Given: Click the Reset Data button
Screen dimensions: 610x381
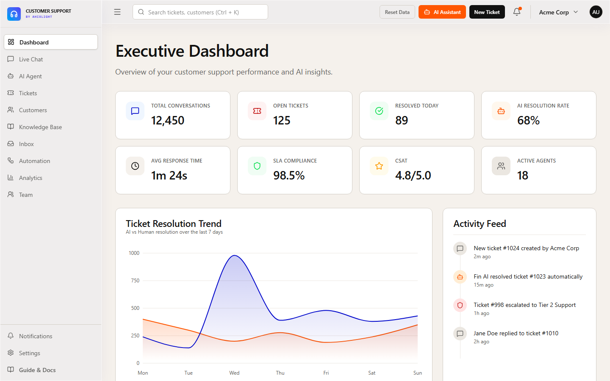Looking at the screenshot, I should coord(397,12).
